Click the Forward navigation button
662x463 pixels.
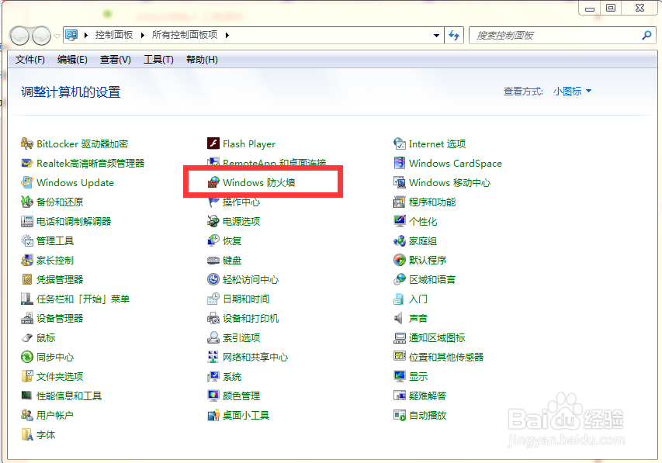[42, 36]
